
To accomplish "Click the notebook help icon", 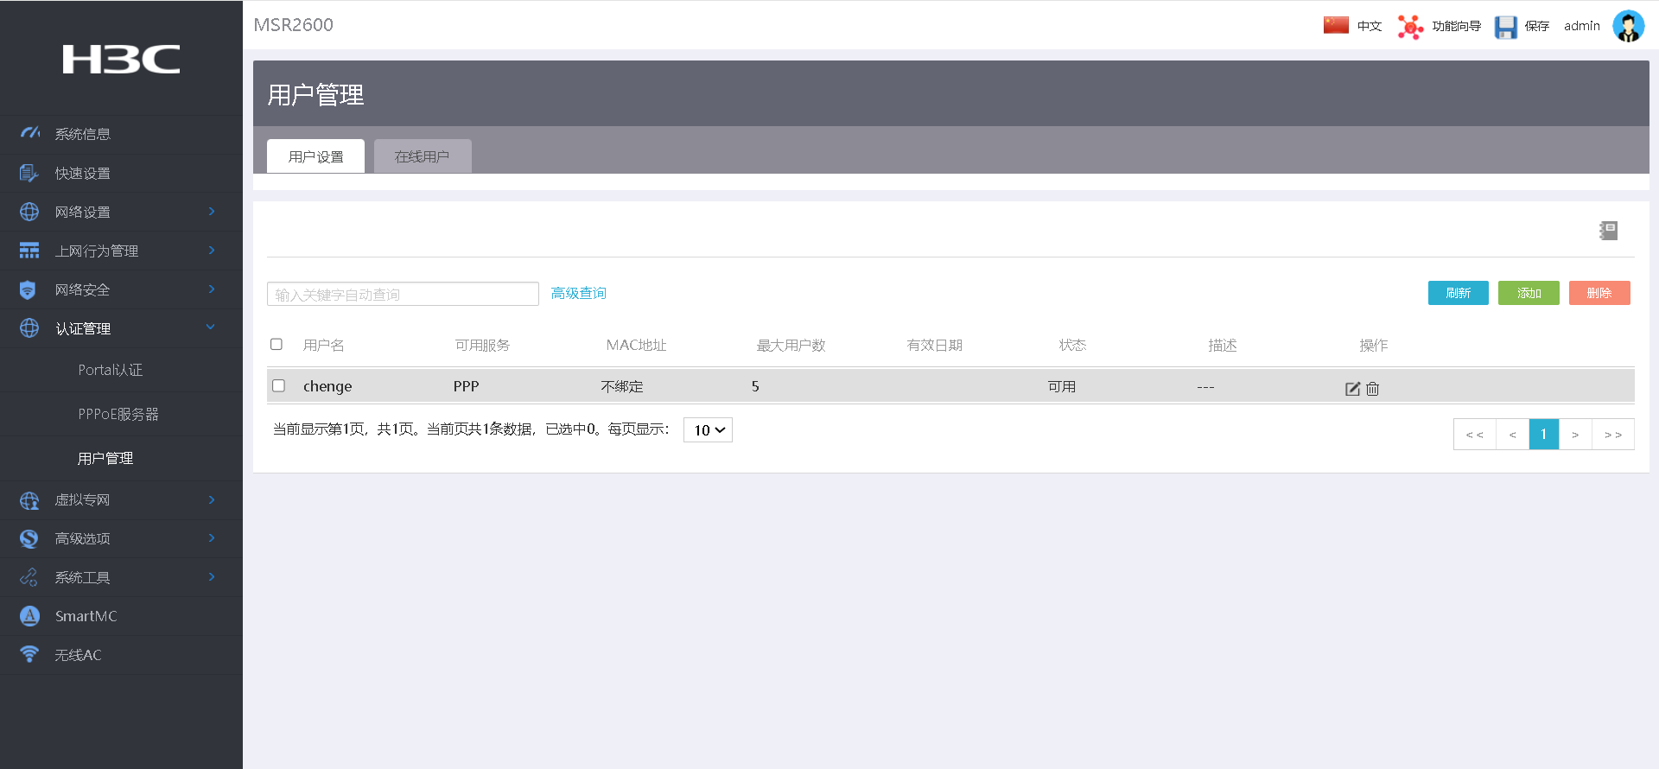I will pos(1608,230).
